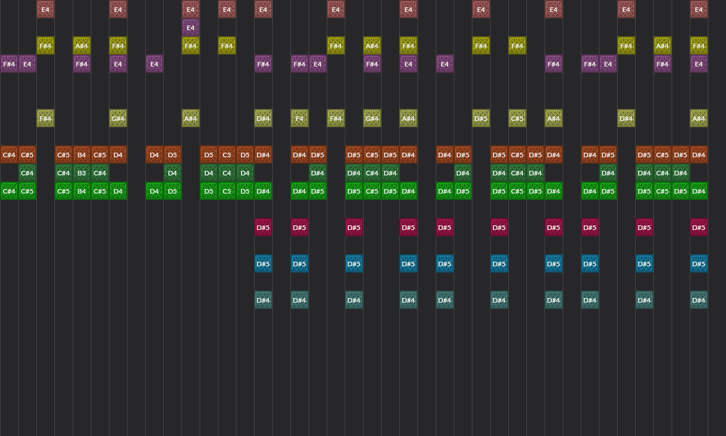Select a bright green D4 note block
This screenshot has height=436, width=726.
tap(118, 191)
